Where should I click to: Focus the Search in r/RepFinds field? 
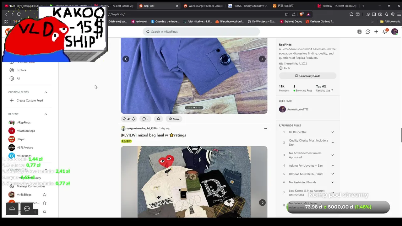click(x=201, y=31)
